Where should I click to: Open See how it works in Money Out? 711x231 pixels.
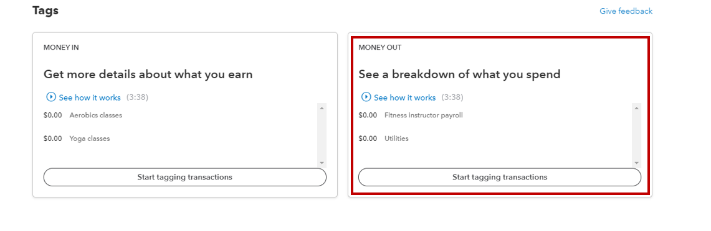(x=405, y=97)
